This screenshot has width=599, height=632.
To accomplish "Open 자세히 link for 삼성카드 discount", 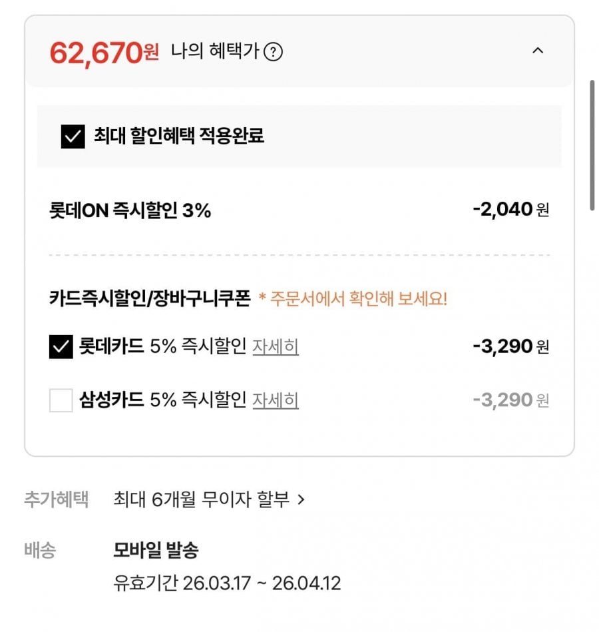I will (276, 400).
